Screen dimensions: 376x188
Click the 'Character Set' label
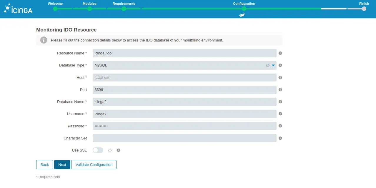pos(75,138)
